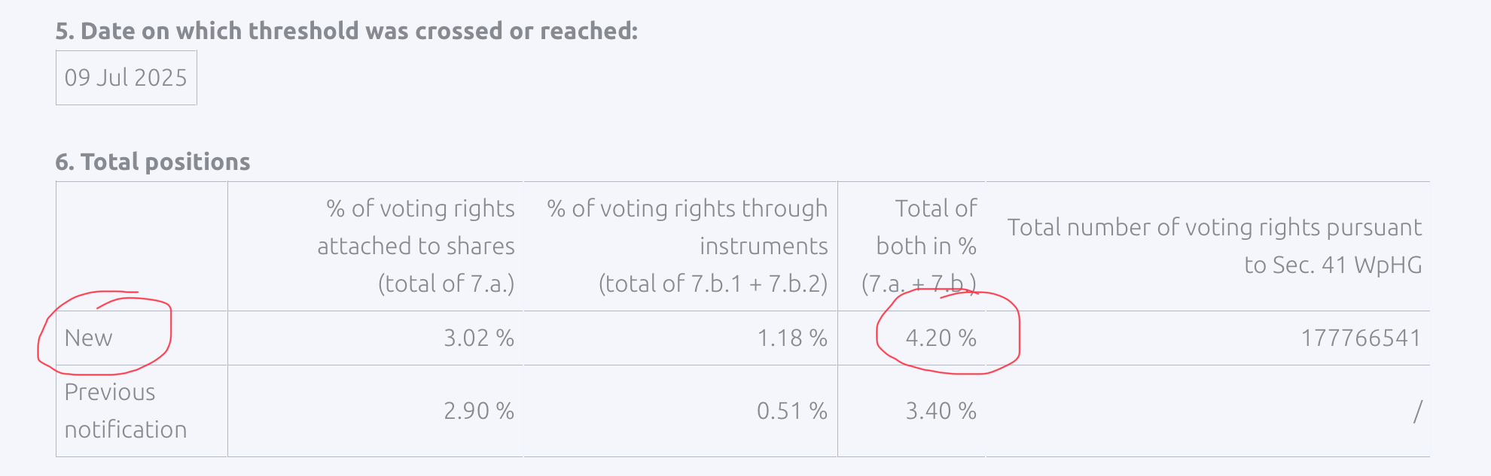Click the "6. Total positions" heading
This screenshot has width=1491, height=476.
tap(153, 162)
